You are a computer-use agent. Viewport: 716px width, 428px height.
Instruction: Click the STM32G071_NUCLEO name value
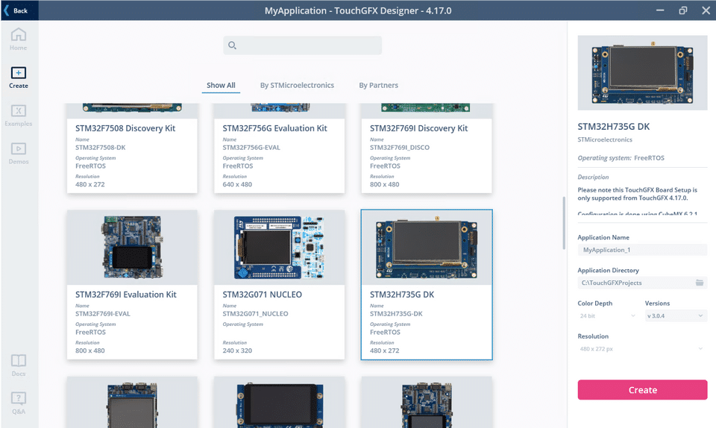[255, 314]
